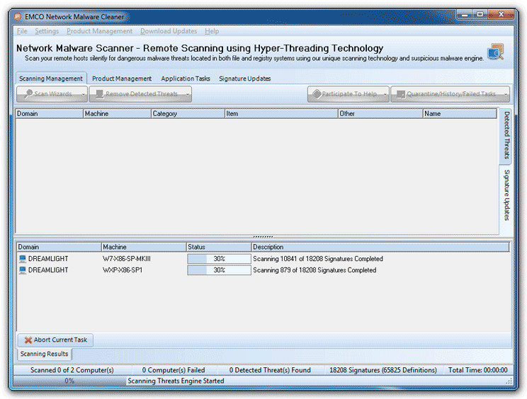Click icon on Quarantine/History/Failed Tasks button
The width and height of the screenshot is (527, 399).
click(x=401, y=94)
